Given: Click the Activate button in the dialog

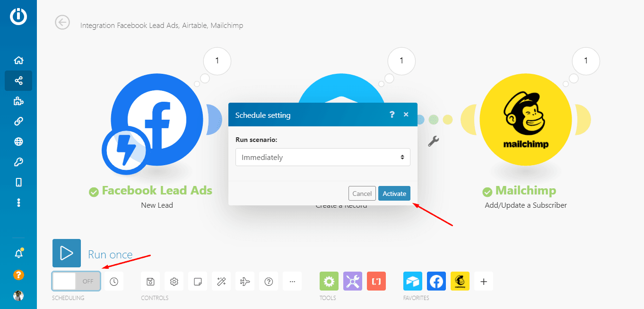Looking at the screenshot, I should (394, 194).
